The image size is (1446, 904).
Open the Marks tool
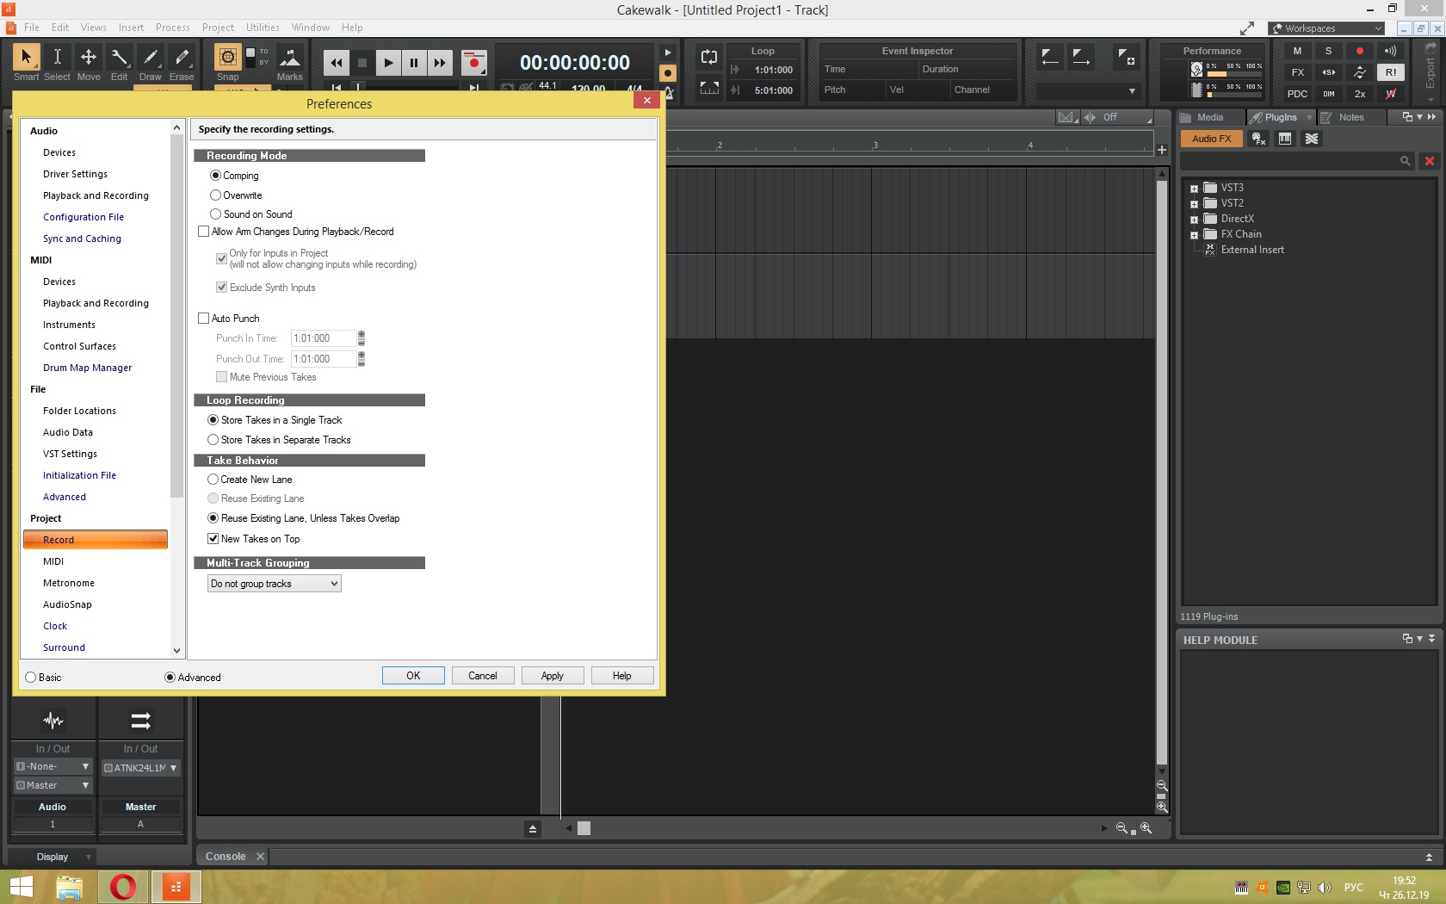click(290, 62)
